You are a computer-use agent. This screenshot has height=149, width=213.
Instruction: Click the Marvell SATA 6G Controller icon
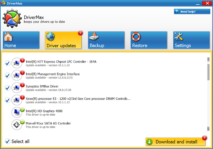17,125
